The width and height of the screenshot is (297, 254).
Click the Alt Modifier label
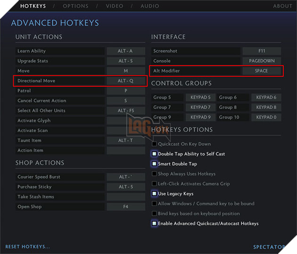(166, 71)
